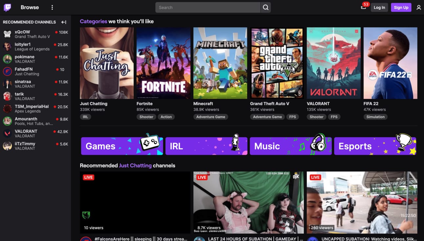This screenshot has height=241, width=424.
Task: Open the Minecraft cover art
Action: tap(220, 63)
